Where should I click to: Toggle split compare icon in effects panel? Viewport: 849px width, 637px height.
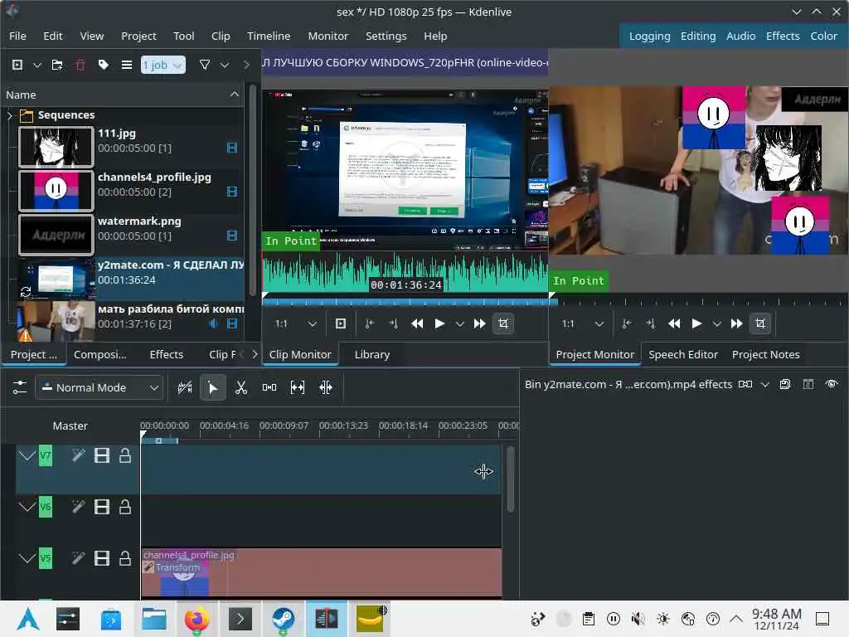coord(808,384)
